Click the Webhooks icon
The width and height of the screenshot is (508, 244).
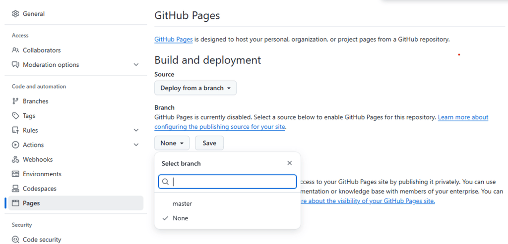(15, 159)
